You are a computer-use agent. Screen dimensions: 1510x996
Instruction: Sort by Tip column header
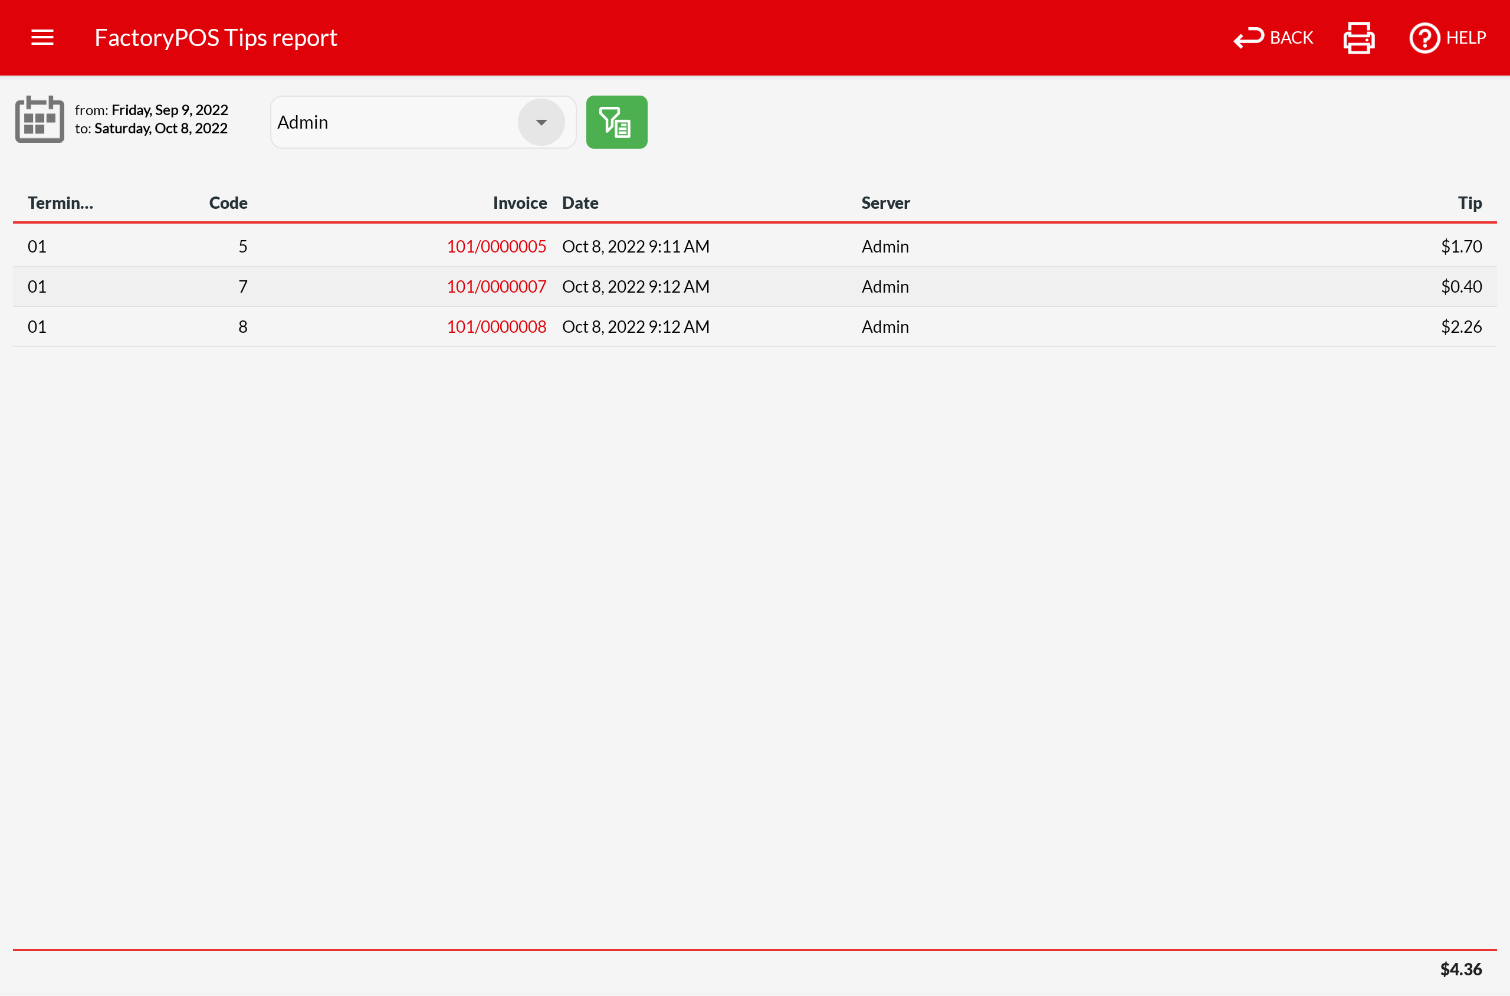coord(1469,202)
